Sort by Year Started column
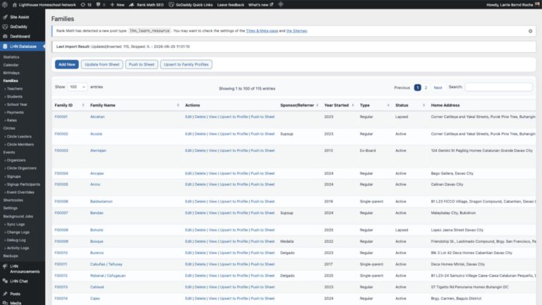The image size is (542, 305). [x=339, y=105]
